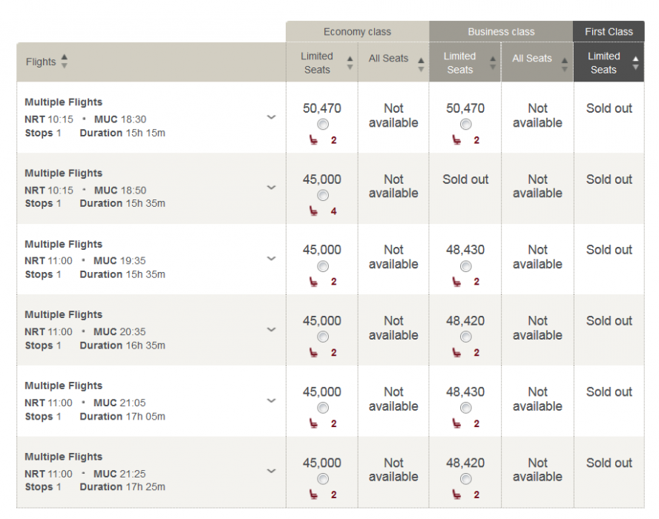Click the First Class header

pyautogui.click(x=609, y=32)
